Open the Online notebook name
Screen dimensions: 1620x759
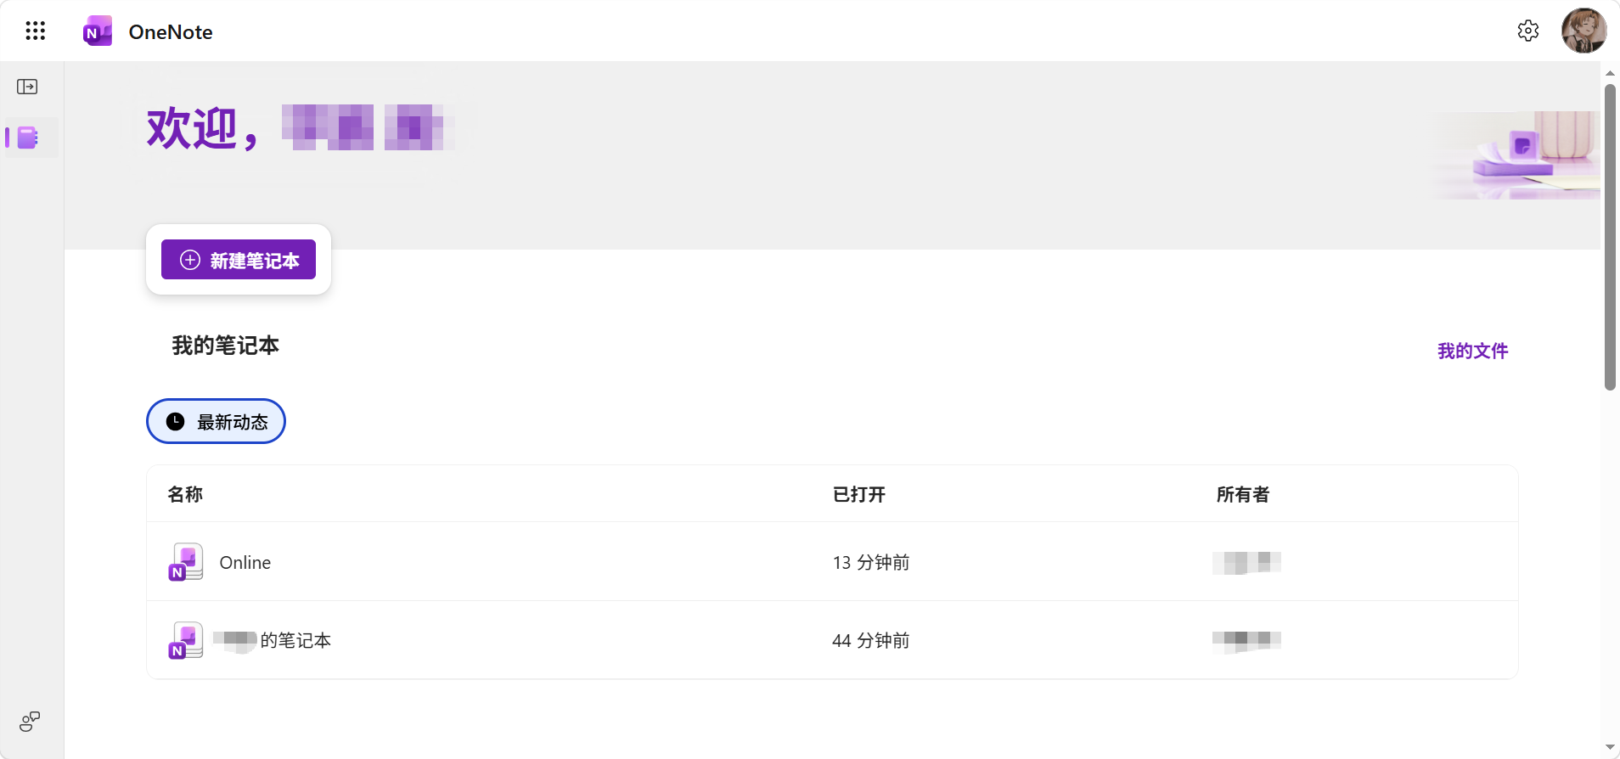245,562
